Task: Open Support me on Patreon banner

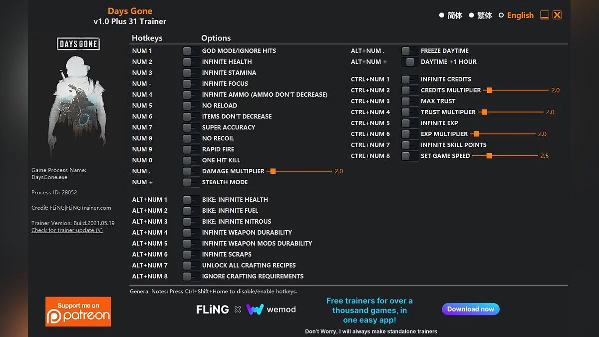Action: 78,312
